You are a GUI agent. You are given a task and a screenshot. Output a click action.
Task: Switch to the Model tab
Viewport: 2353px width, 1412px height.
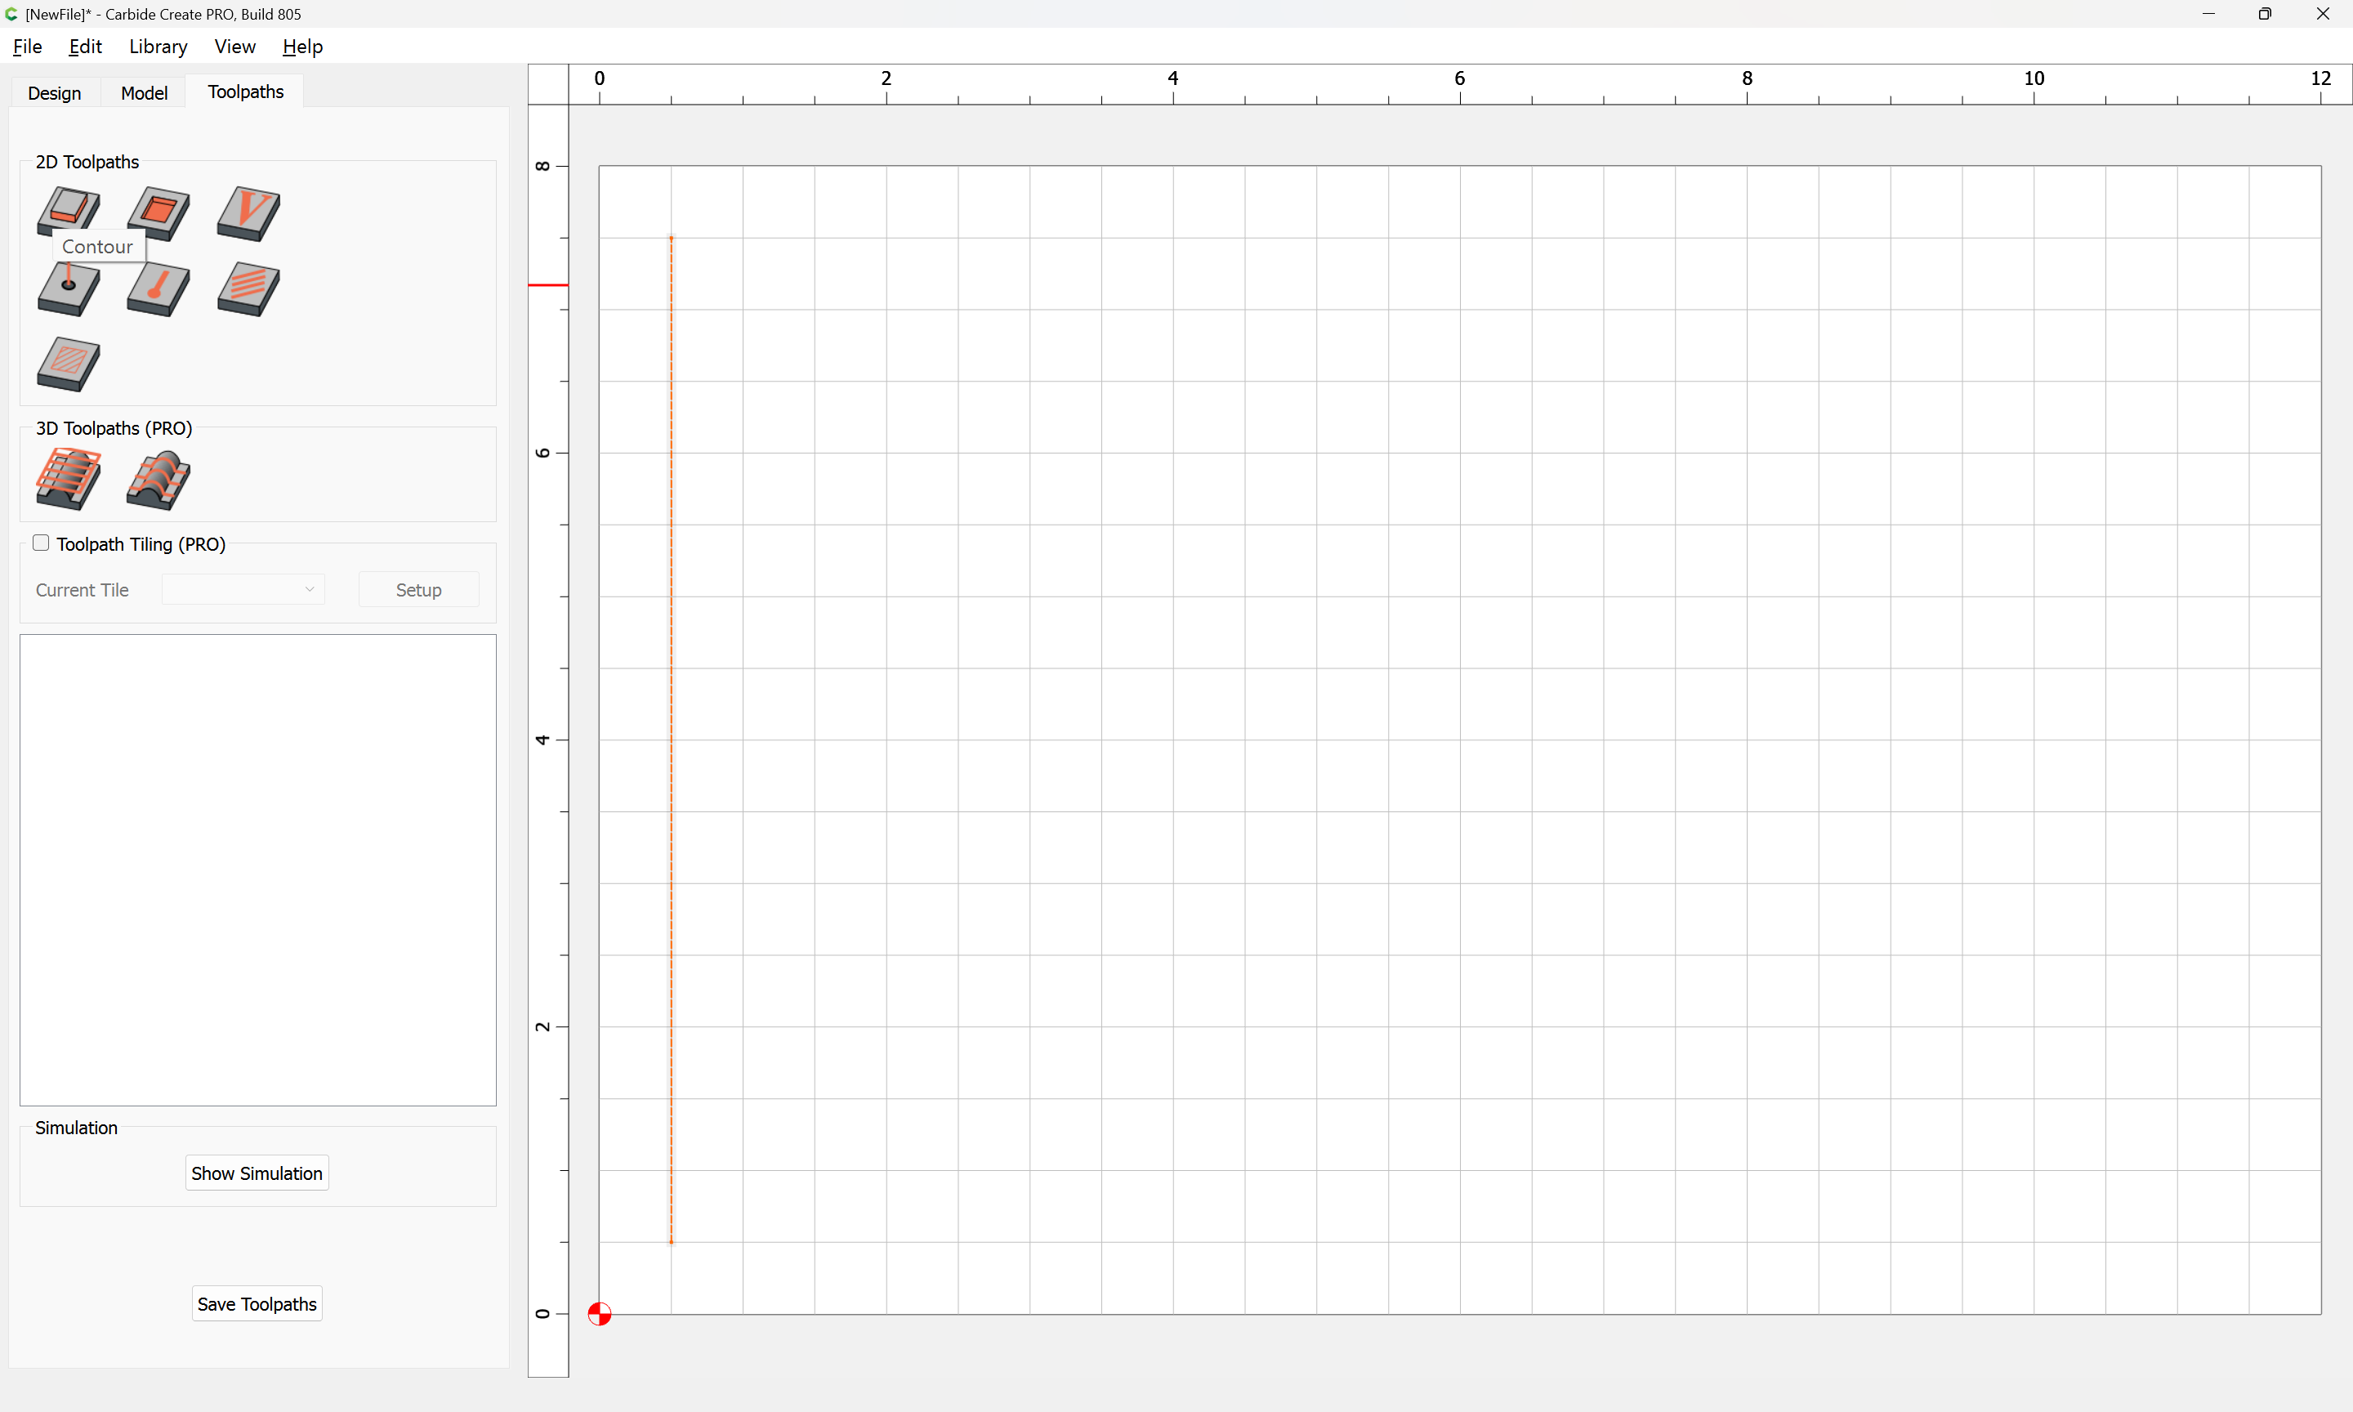pyautogui.click(x=144, y=92)
